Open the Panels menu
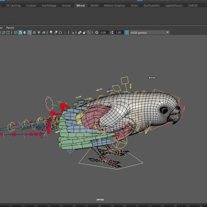Screen dimensions: 207x207 pos(10,28)
